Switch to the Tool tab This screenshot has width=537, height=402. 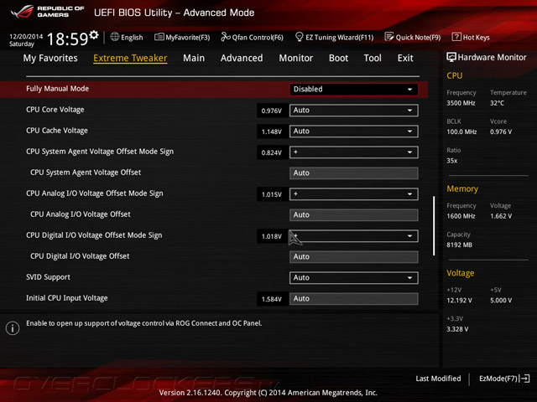coord(373,58)
